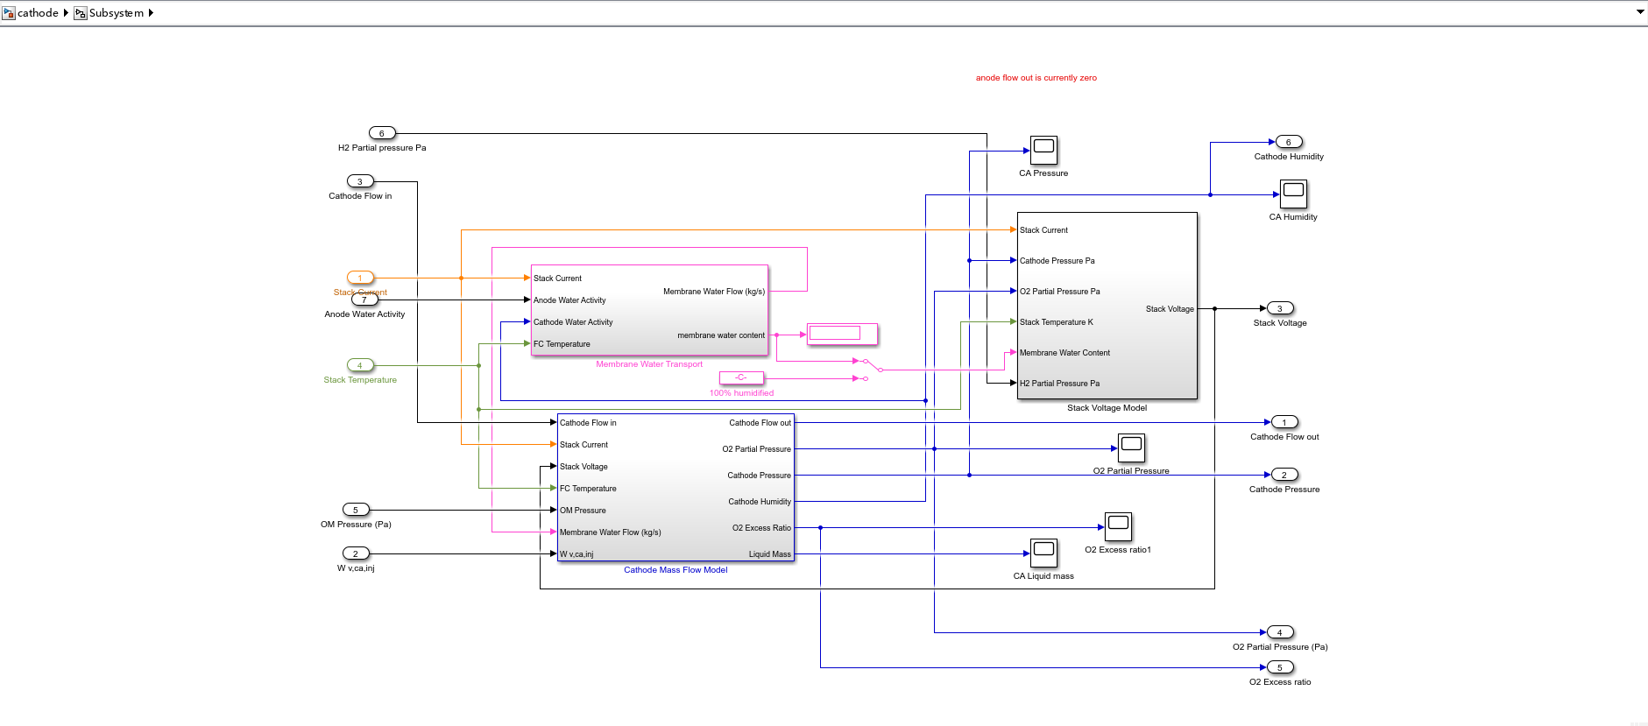1648x726 pixels.
Task: Click 'membrane water content' output port label
Action: 721,335
